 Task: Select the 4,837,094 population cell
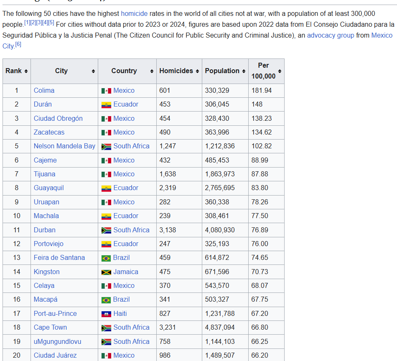pos(225,327)
